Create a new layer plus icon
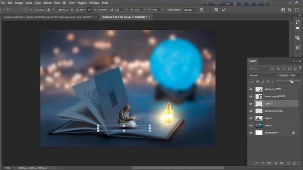 click(x=288, y=163)
